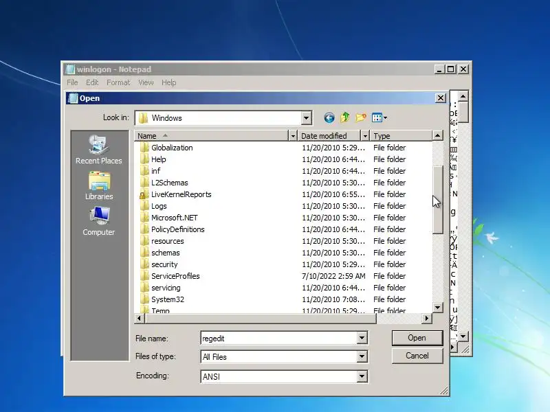Image resolution: width=550 pixels, height=412 pixels.
Task: Click the Help folder icon
Action: (144, 159)
